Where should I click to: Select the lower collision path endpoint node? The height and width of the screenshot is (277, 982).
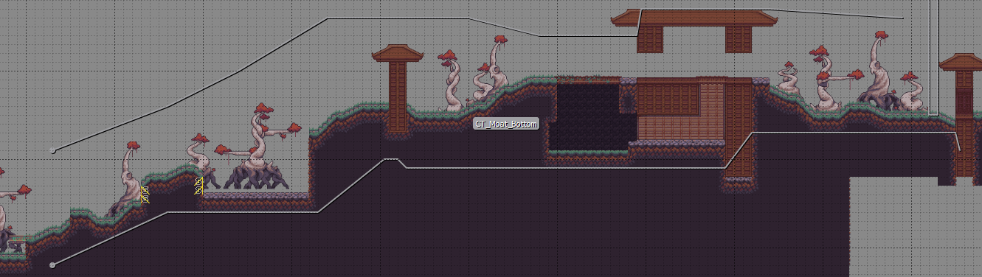52,264
